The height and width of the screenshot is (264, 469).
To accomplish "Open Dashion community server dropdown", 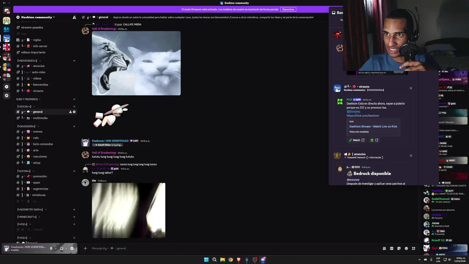I will coord(38,17).
